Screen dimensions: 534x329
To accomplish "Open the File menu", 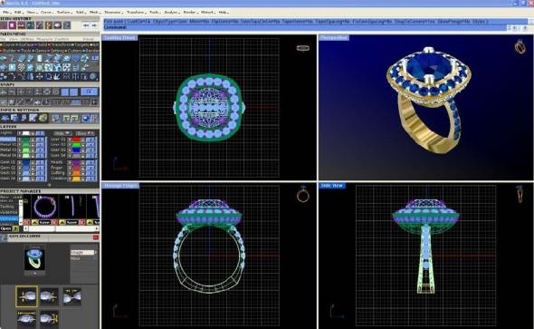I will coord(6,13).
